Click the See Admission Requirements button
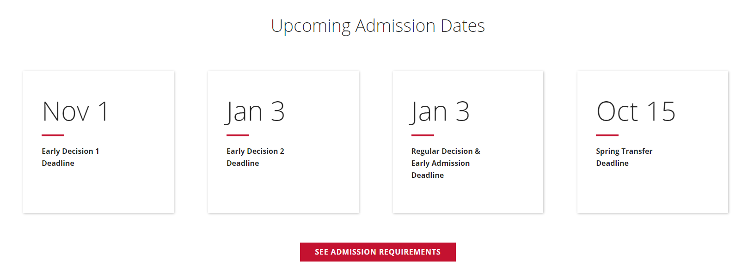Screen dimensions: 754x280 click(x=378, y=252)
